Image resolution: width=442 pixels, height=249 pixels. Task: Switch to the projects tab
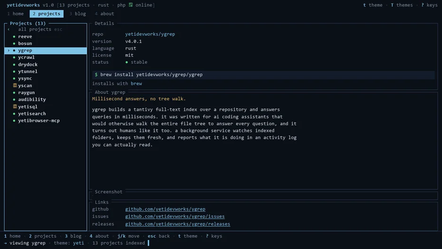[46, 14]
